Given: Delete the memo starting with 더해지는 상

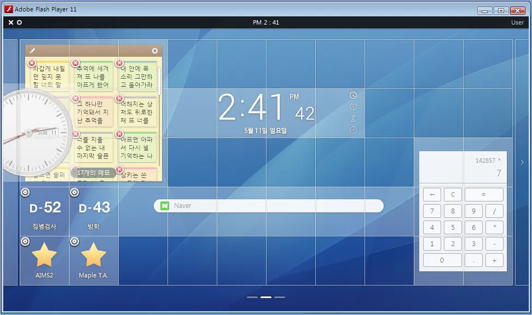Looking at the screenshot, I should pyautogui.click(x=119, y=98).
